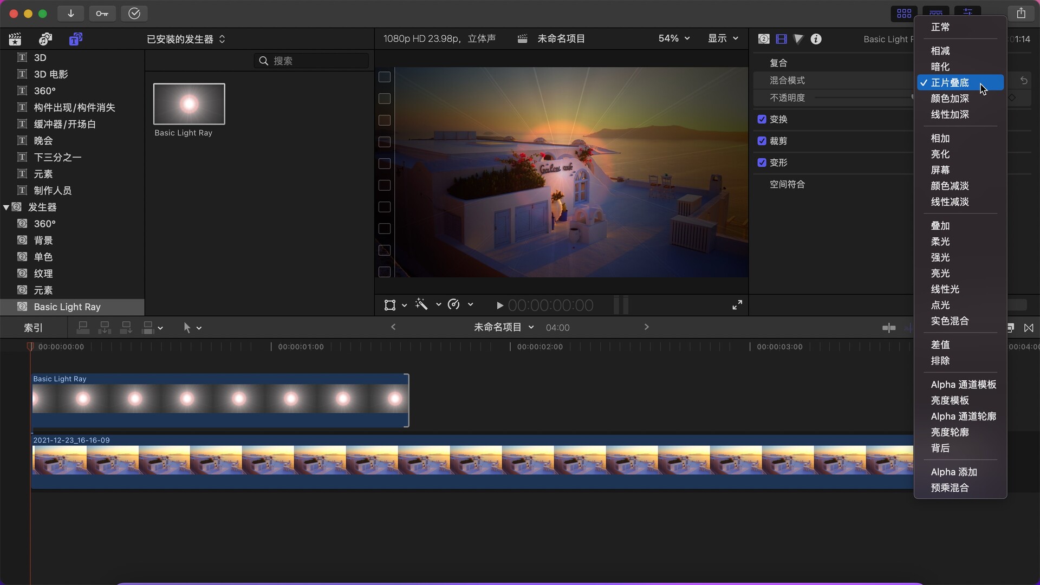The height and width of the screenshot is (585, 1040).
Task: Toggle the browser layout grid icon
Action: [904, 14]
